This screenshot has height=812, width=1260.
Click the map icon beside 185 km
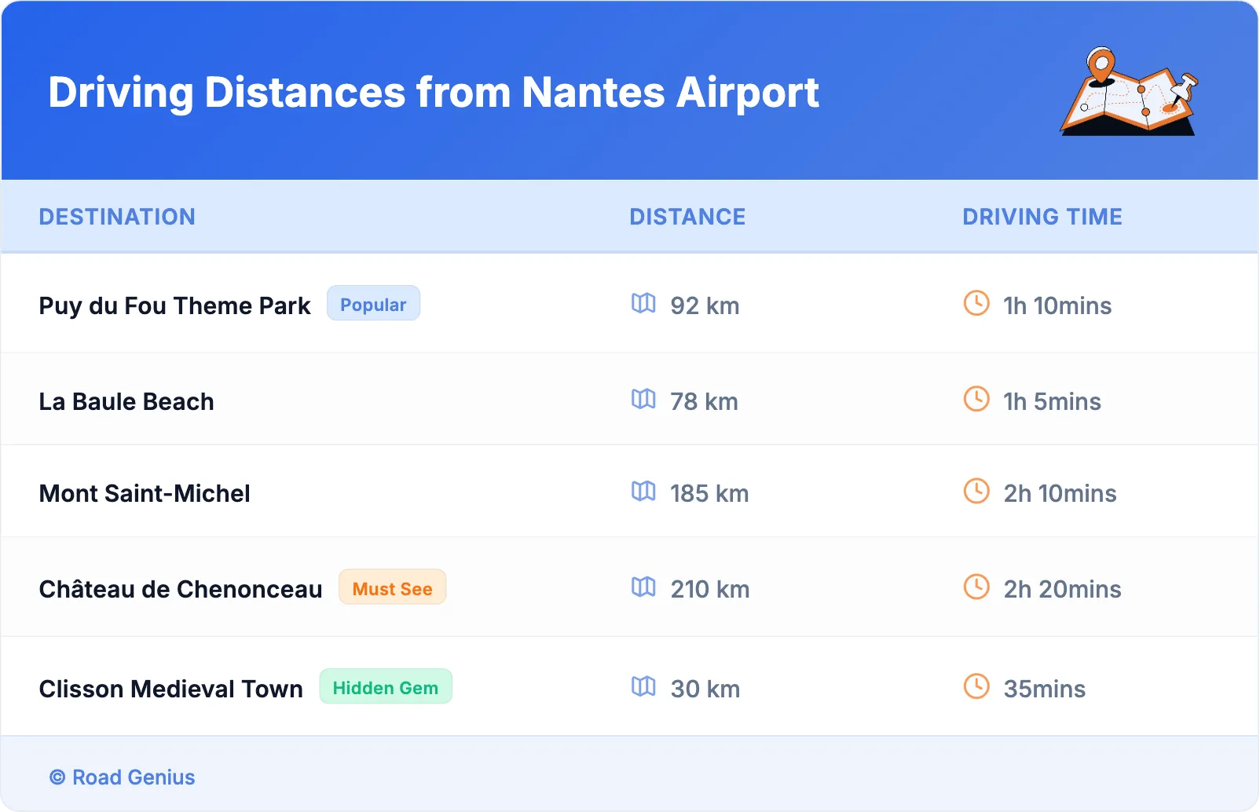coord(643,491)
